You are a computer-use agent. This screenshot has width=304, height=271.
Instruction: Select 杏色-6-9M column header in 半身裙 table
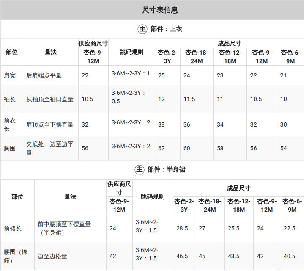click(292, 205)
